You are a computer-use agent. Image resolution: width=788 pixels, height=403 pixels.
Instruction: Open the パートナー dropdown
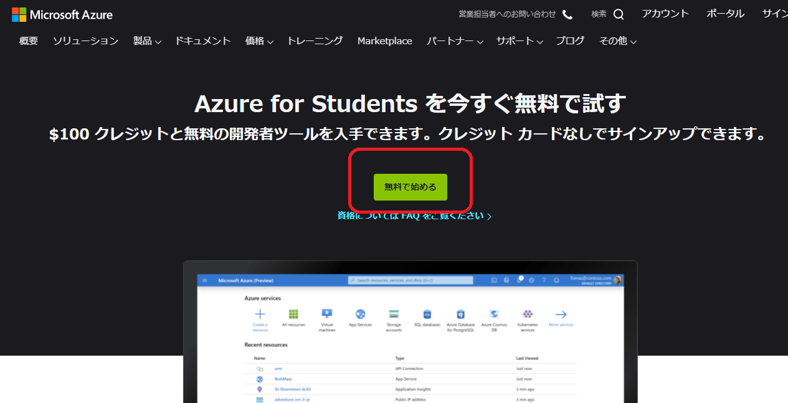click(x=455, y=41)
